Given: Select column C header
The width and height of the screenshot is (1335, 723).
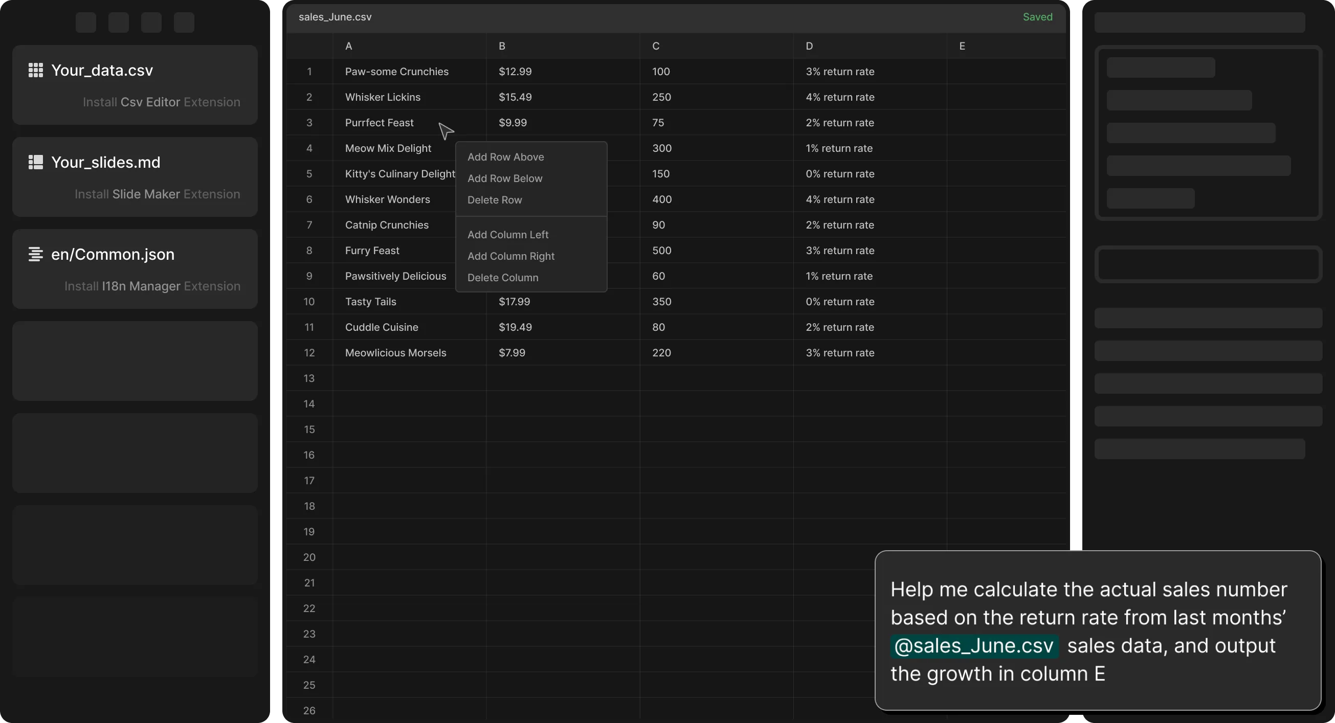Looking at the screenshot, I should click(x=716, y=46).
